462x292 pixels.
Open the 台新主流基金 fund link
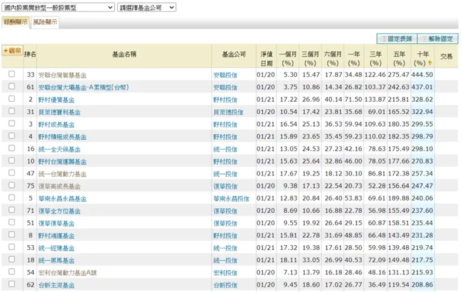coord(56,285)
